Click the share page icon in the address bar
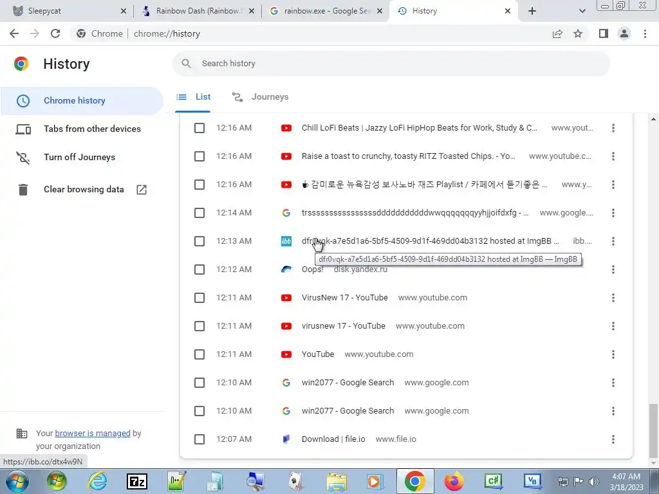Screen dimensions: 659x494 [x=557, y=33]
